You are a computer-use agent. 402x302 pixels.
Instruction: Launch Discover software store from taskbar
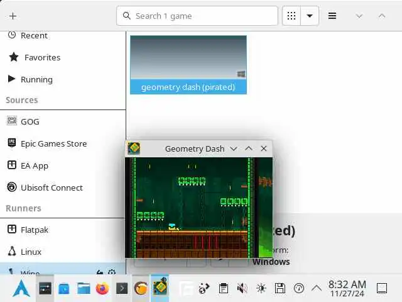64,288
